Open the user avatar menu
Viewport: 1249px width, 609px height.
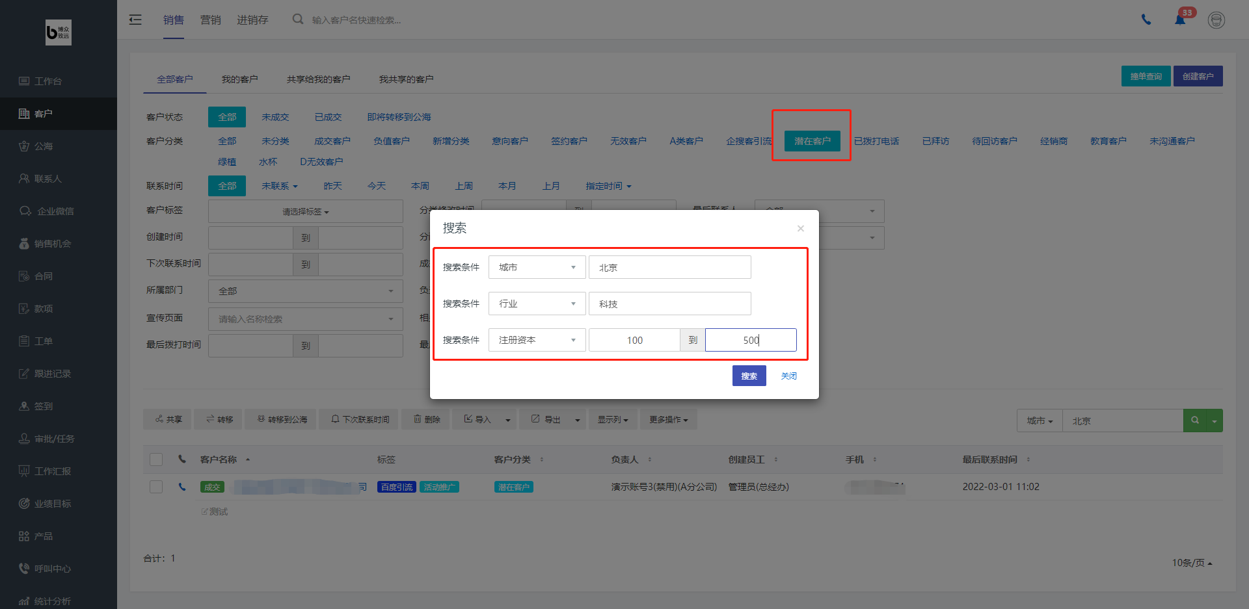[x=1216, y=20]
